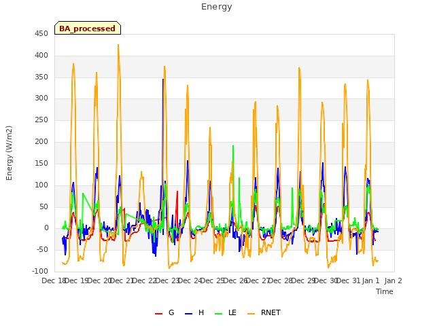Click the Dec 24 x-axis label
The height and width of the screenshot is (326, 435).
(x=190, y=280)
